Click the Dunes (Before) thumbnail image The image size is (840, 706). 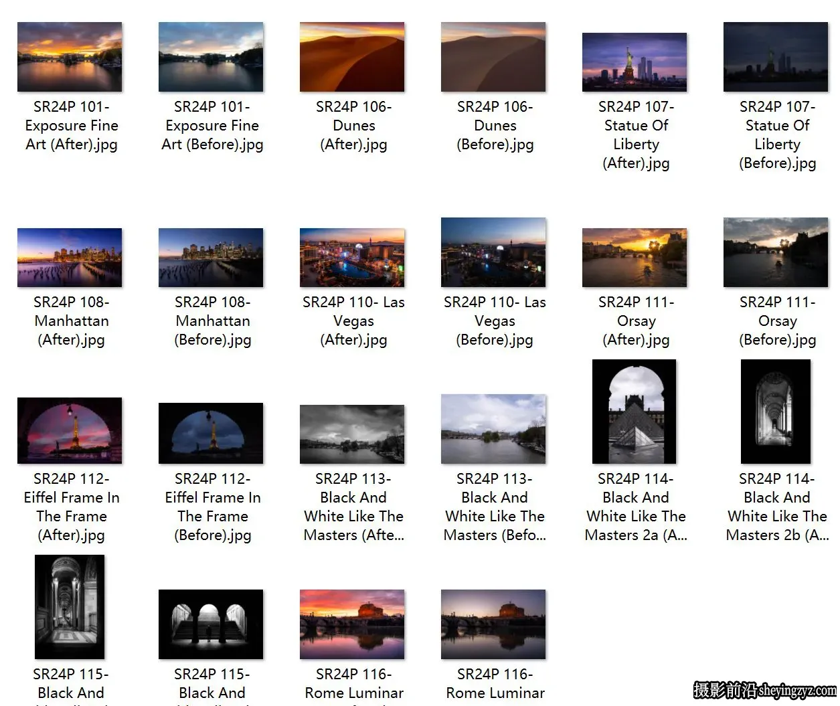coord(493,57)
